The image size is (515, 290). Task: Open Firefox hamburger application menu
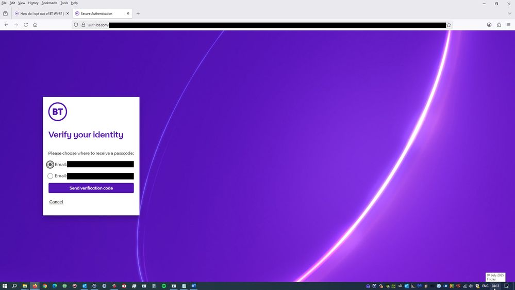pos(508,25)
